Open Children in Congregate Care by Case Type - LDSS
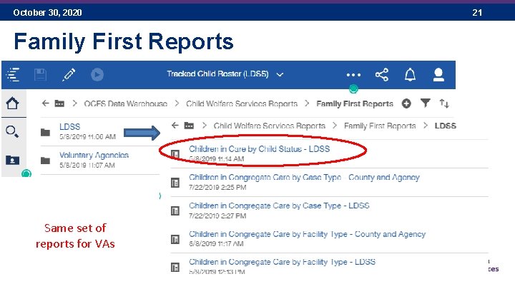The width and height of the screenshot is (515, 289). [x=279, y=206]
